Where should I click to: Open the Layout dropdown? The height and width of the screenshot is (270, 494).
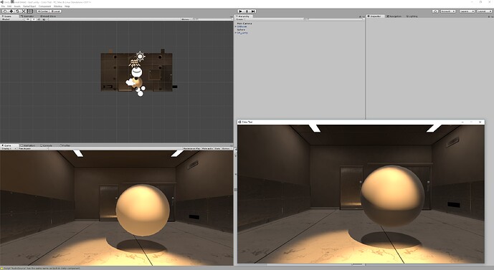point(484,11)
